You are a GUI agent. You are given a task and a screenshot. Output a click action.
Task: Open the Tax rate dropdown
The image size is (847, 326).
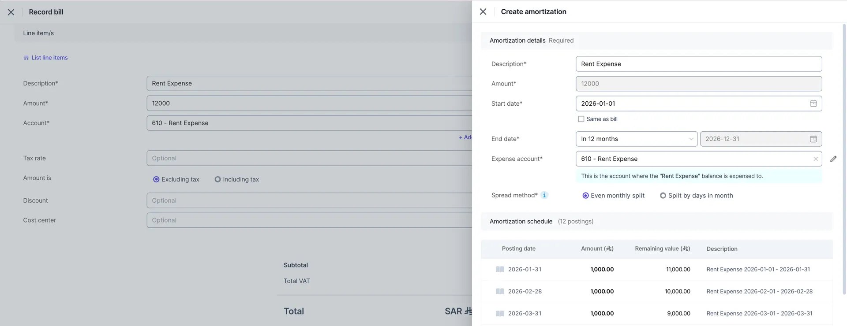point(309,158)
